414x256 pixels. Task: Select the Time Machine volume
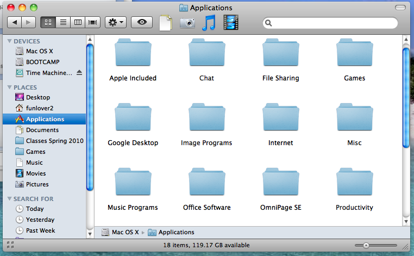(x=45, y=73)
